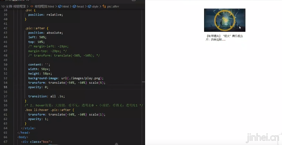282x145 pixels.
Task: Click the 'top: 50%;' declaration
Action: 36,42
